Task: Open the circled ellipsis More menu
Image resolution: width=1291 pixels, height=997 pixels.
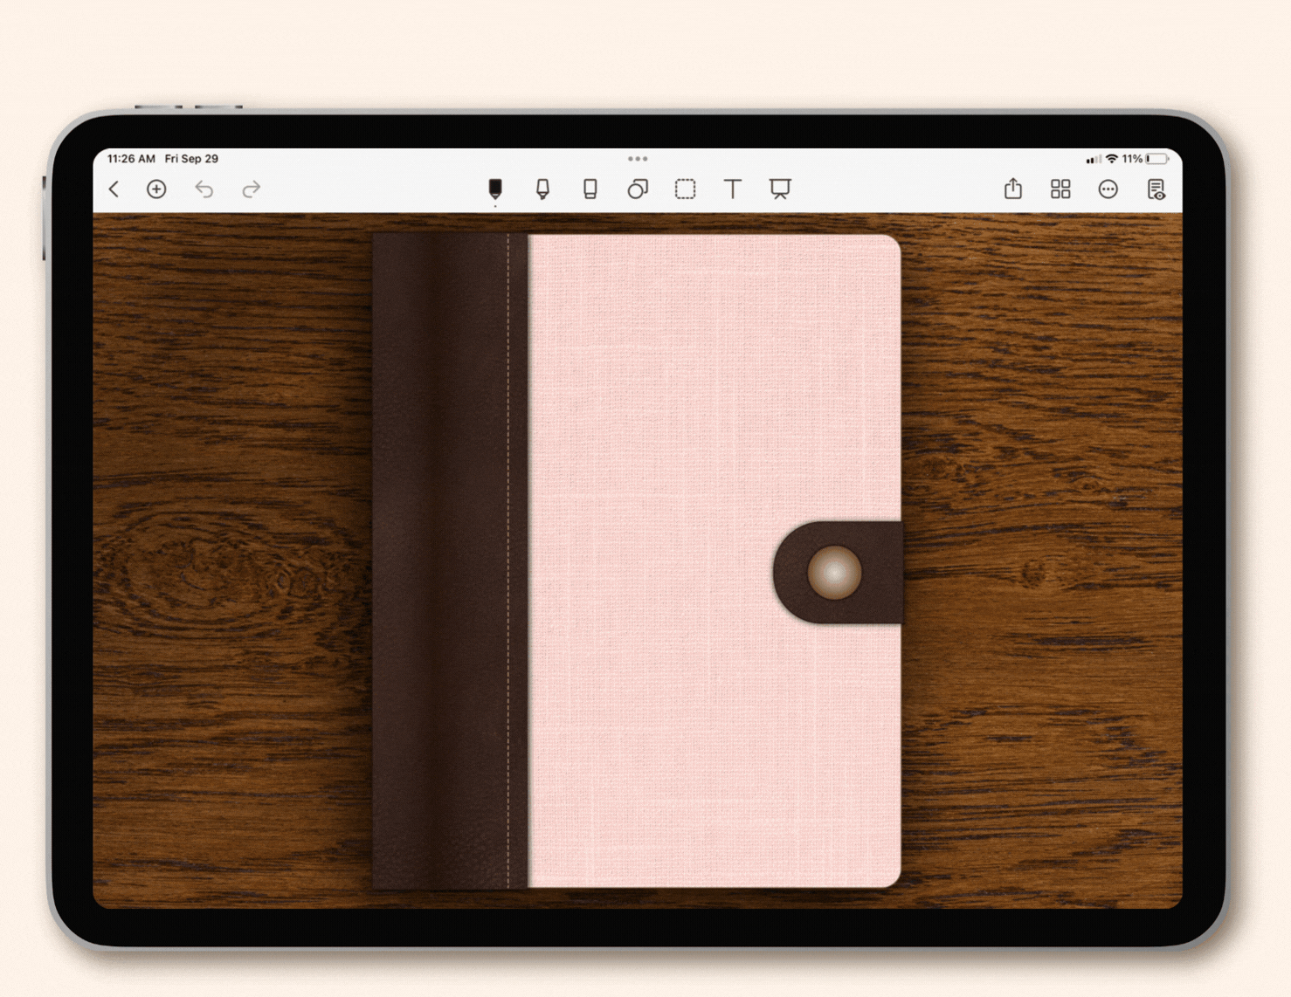Action: coord(1108,189)
